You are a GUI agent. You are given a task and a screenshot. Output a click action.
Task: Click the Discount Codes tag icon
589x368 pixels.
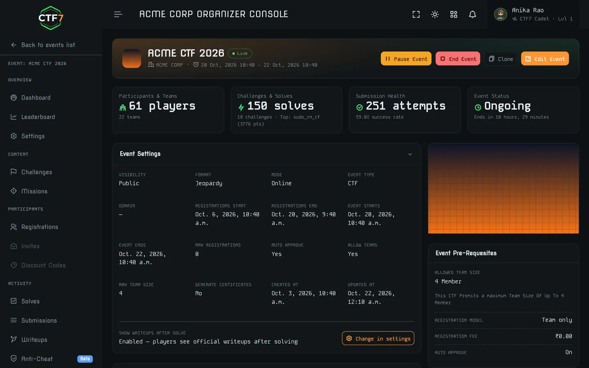click(13, 265)
